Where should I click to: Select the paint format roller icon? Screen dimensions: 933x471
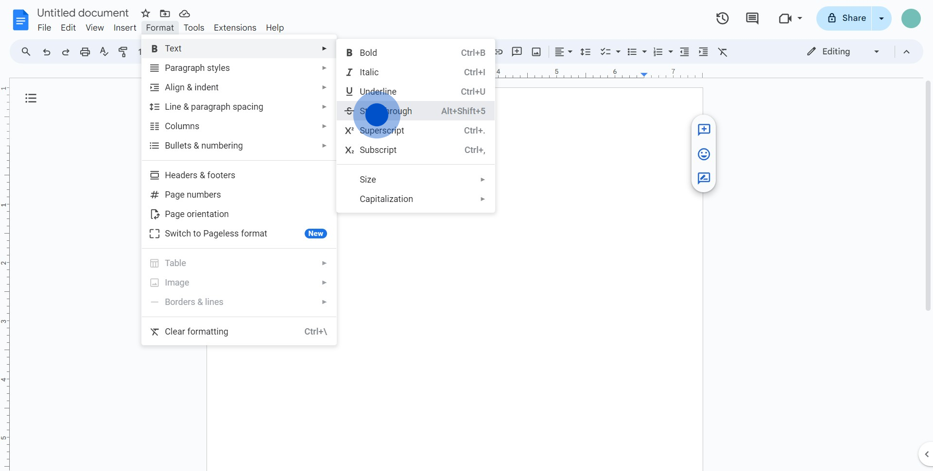coord(123,52)
